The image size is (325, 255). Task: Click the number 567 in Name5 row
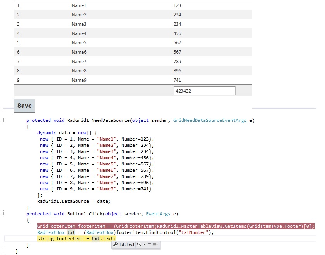point(177,43)
